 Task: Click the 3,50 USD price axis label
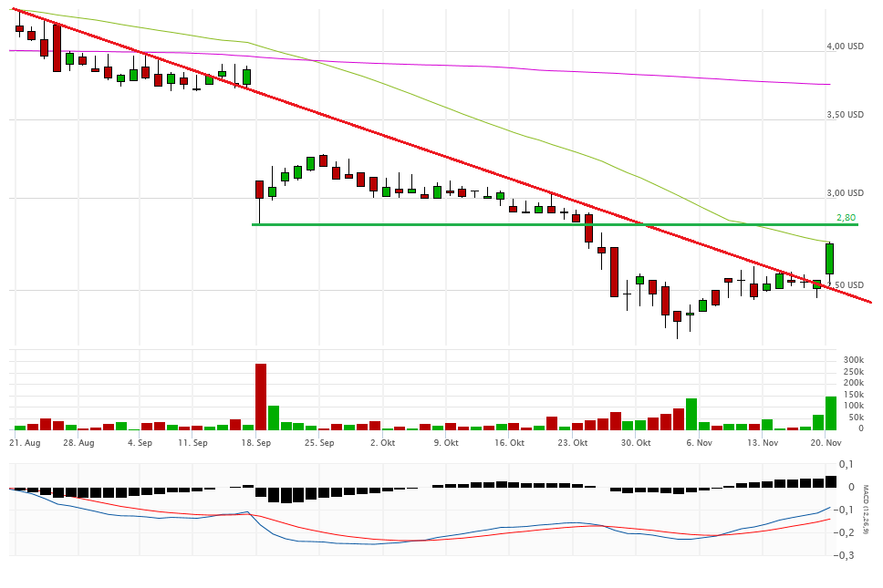coord(845,115)
